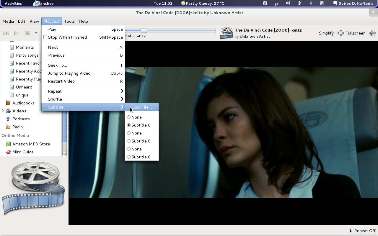Open the Help menu
Screen dimensions: 378x236
pyautogui.click(x=83, y=21)
